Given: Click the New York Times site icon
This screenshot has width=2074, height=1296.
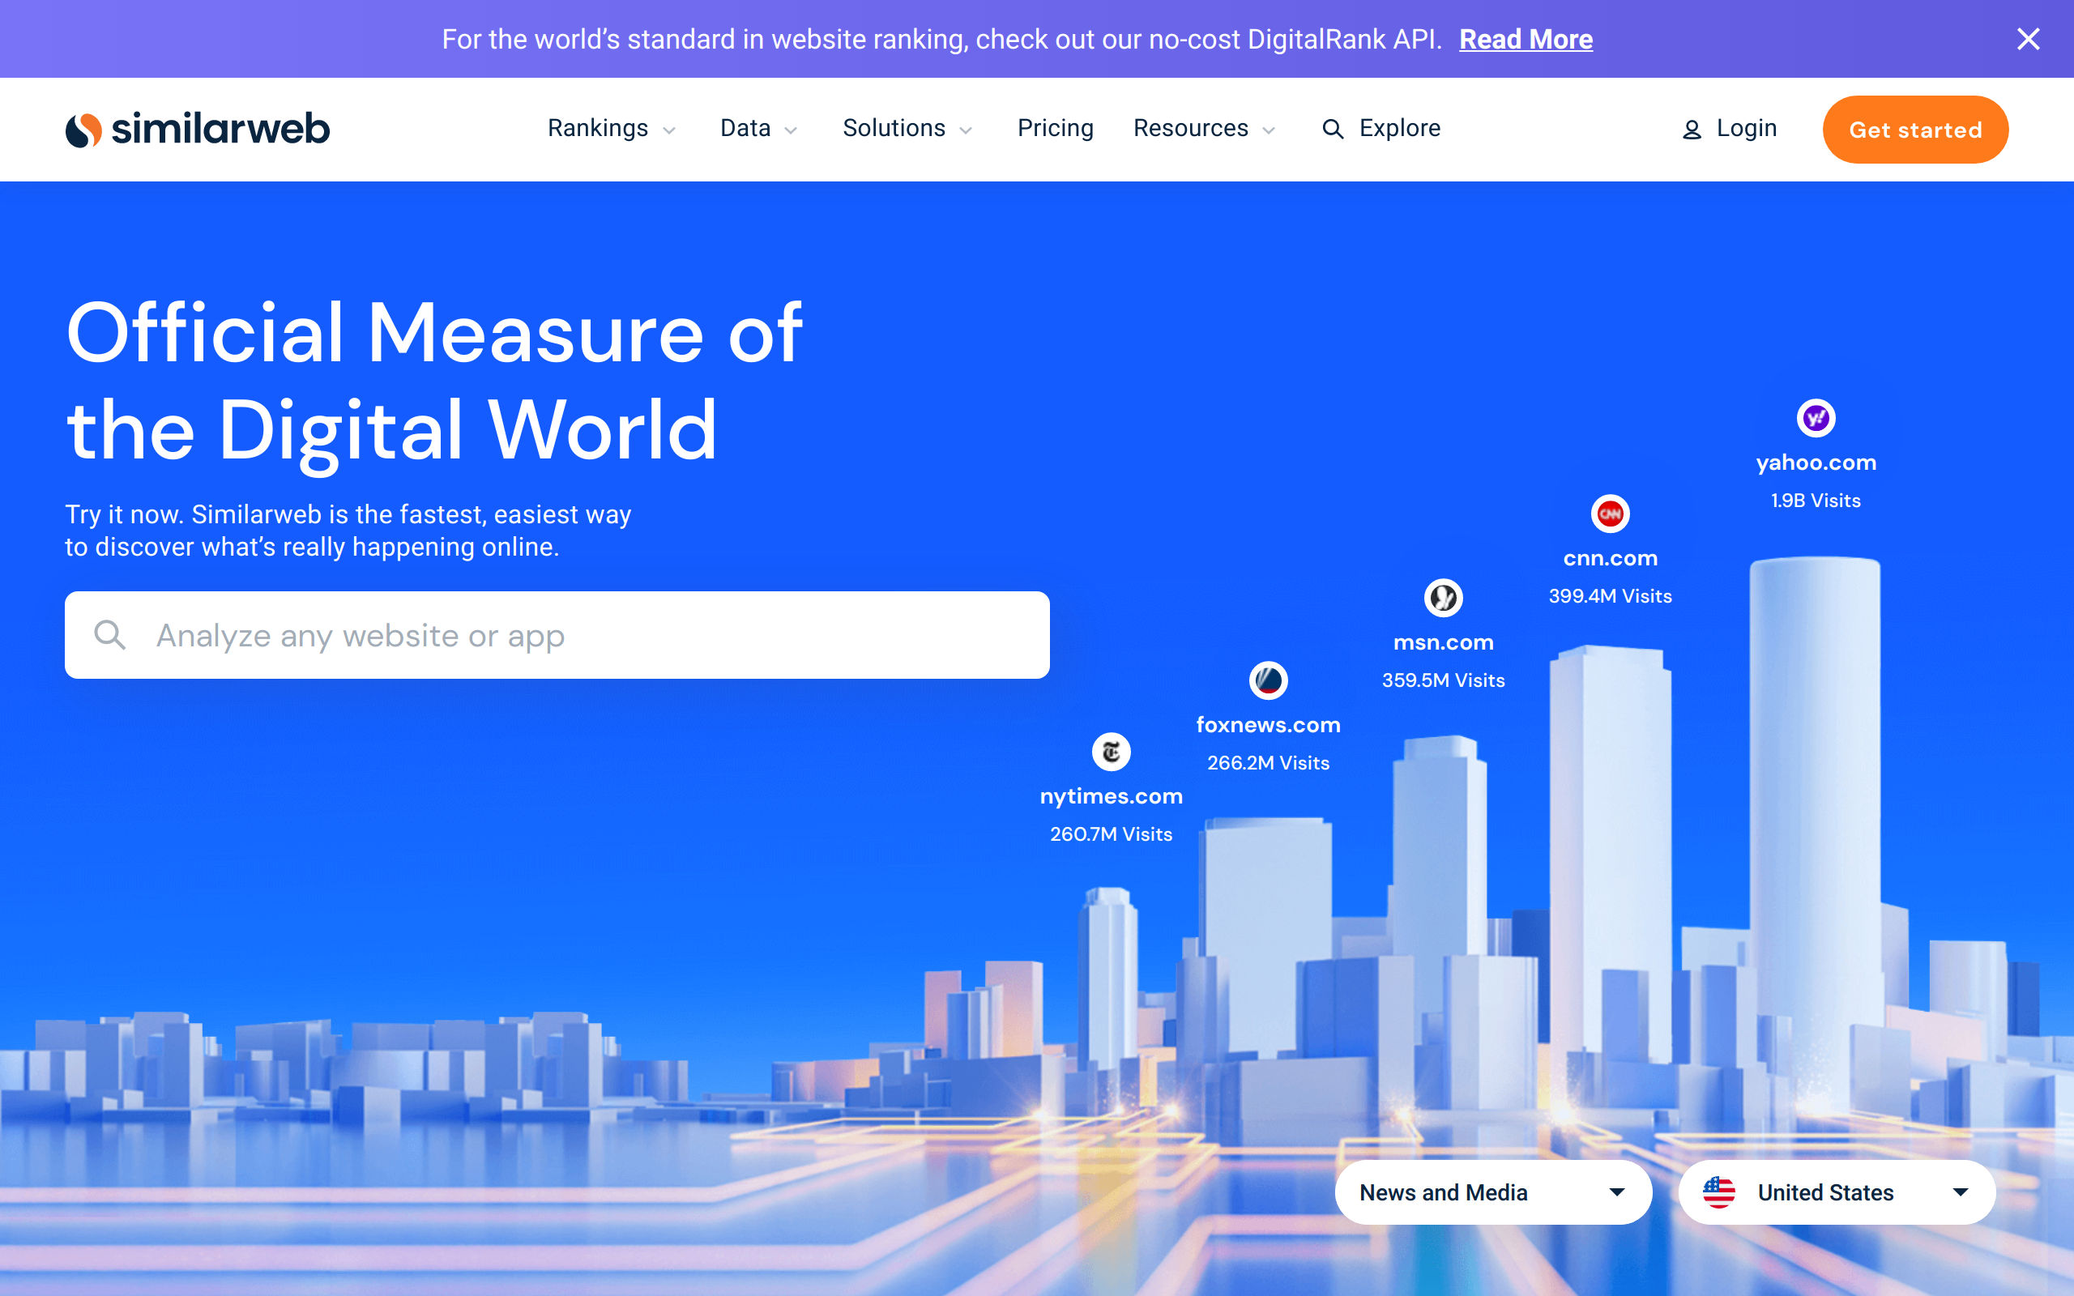Looking at the screenshot, I should pyautogui.click(x=1111, y=752).
